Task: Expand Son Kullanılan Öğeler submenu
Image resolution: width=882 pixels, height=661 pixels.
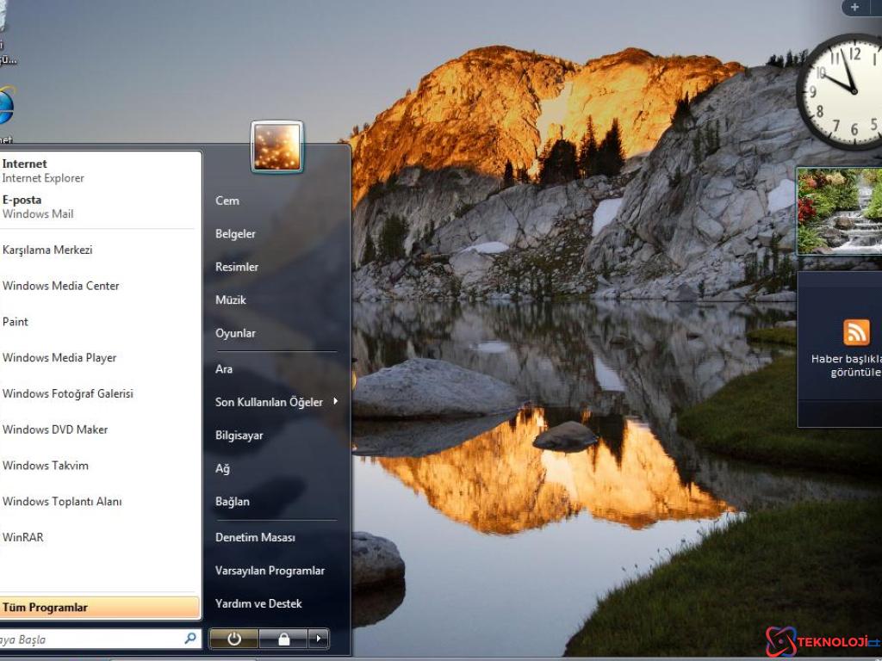Action: (335, 402)
